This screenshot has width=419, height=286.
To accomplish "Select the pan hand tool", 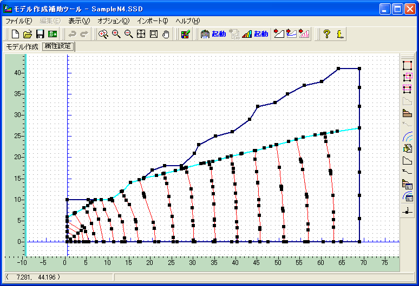I will (166, 34).
